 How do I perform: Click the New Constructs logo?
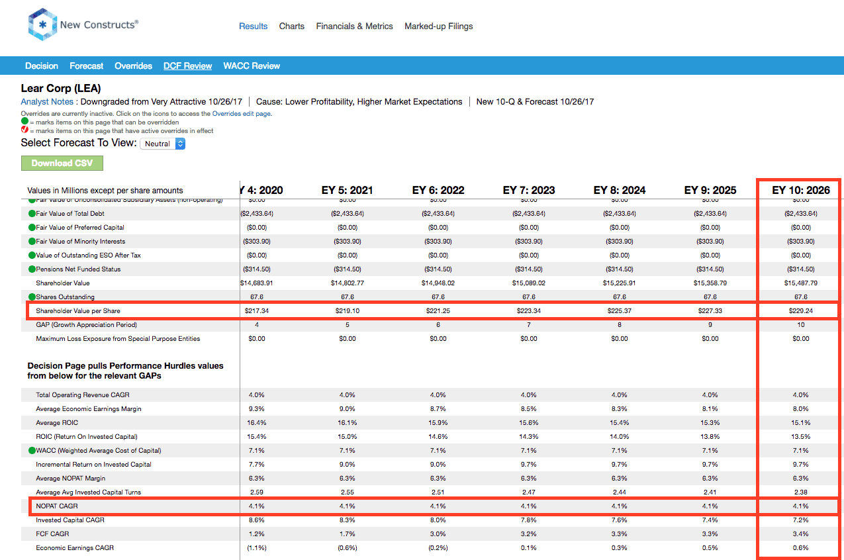click(83, 25)
